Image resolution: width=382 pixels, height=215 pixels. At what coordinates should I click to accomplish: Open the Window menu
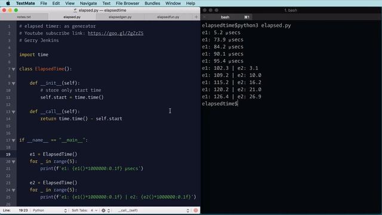[x=173, y=3]
